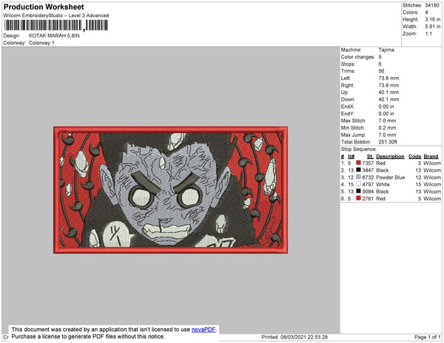
Task: Select stitch count 7357 in row 1
Action: 368,163
